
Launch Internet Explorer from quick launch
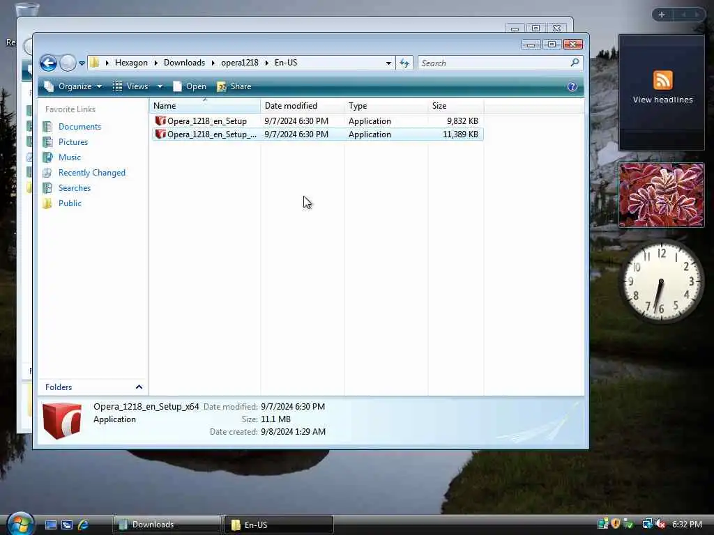[x=84, y=525]
